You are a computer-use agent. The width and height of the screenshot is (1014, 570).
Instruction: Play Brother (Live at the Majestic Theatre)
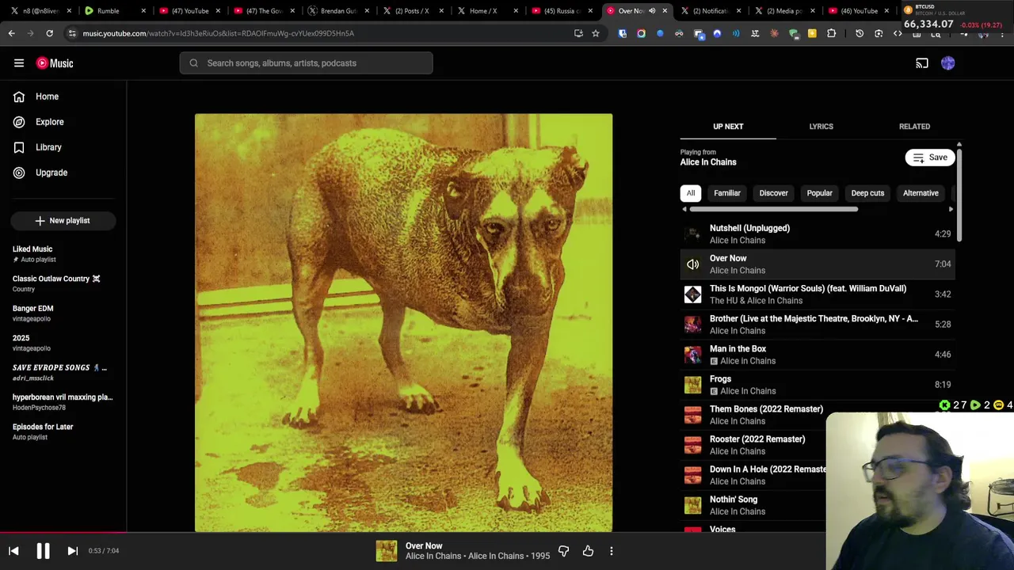click(x=818, y=325)
